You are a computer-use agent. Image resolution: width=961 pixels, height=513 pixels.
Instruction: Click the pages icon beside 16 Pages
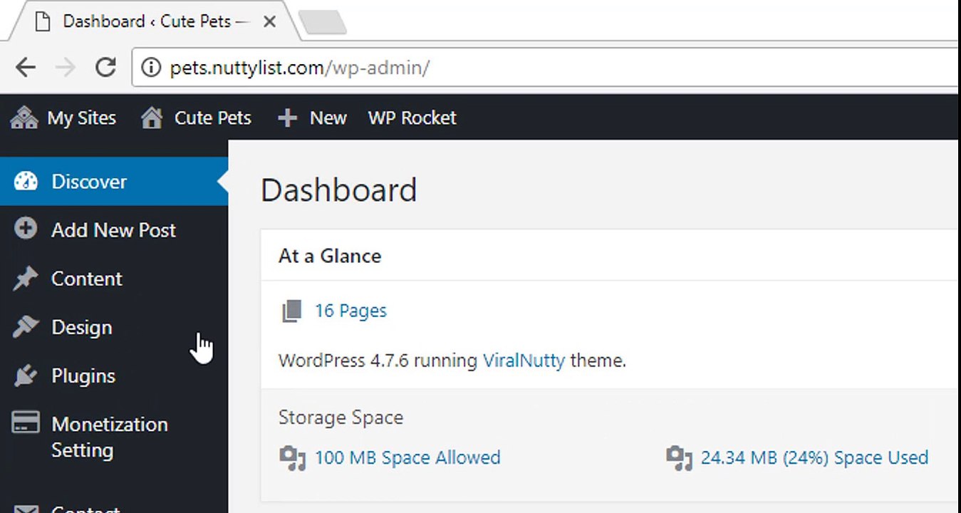point(292,311)
